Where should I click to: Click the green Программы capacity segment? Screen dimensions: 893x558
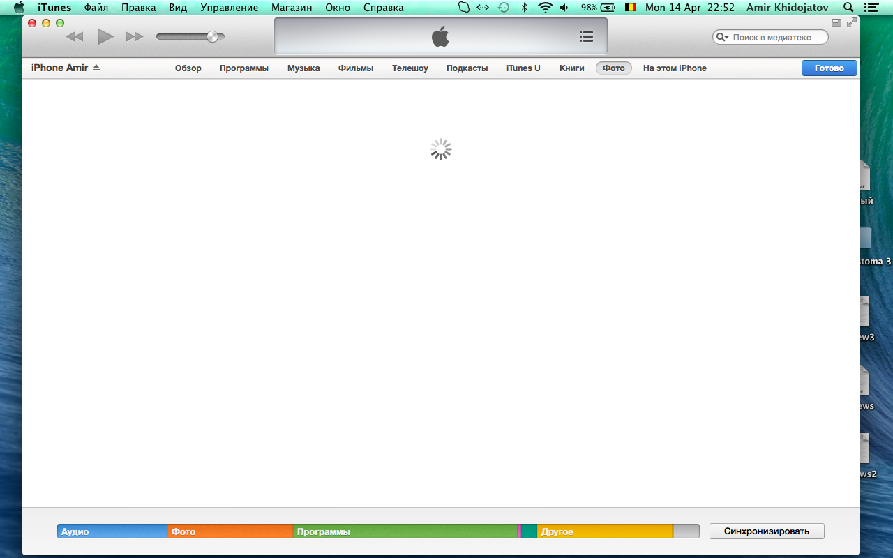405,531
